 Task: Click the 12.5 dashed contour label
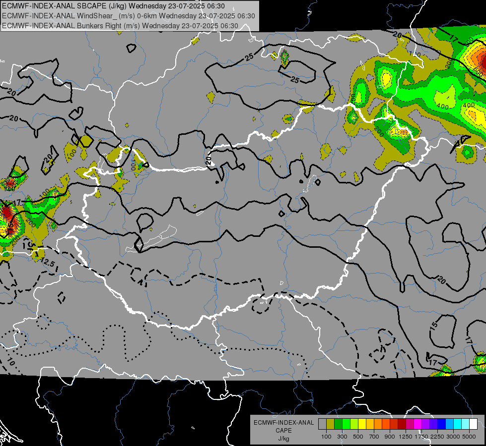pos(48,263)
